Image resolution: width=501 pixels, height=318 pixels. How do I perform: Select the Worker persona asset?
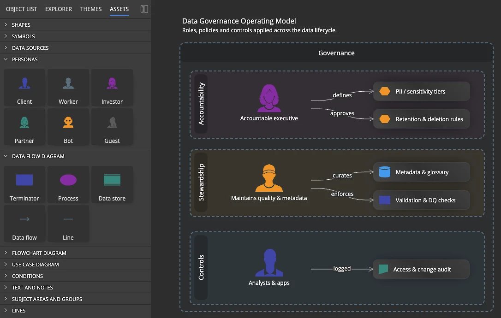pyautogui.click(x=68, y=88)
